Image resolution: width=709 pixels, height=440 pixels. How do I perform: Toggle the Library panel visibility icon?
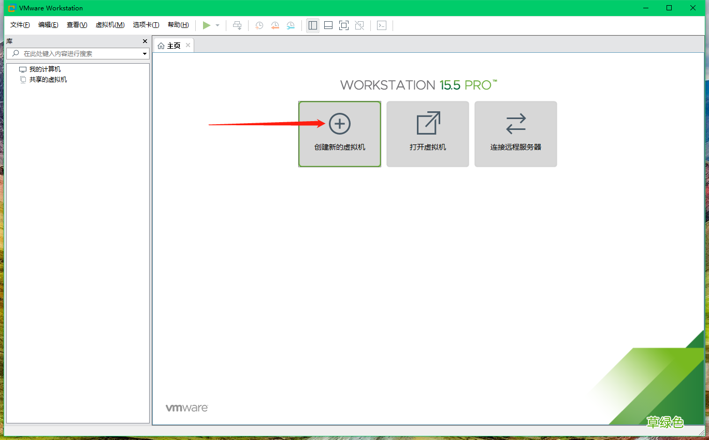312,25
